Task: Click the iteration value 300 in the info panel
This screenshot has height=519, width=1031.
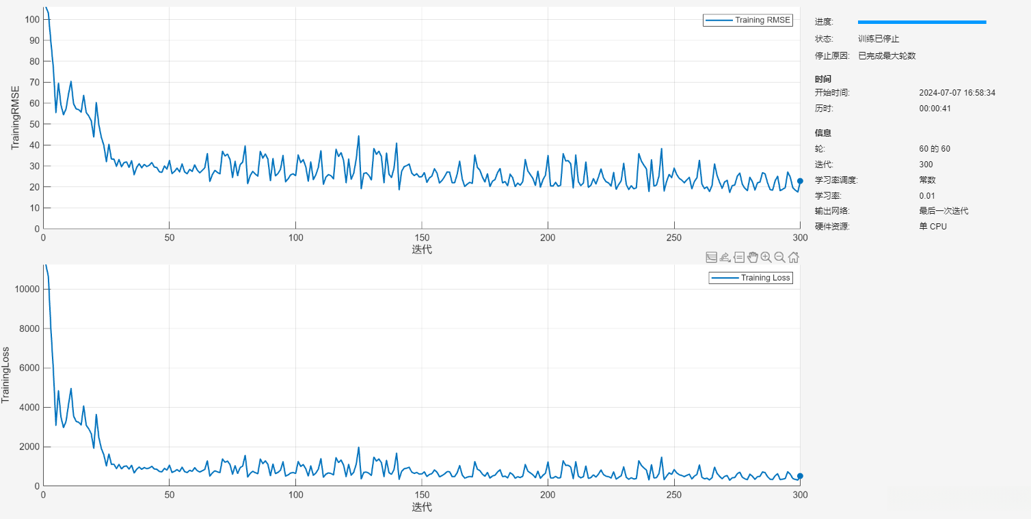Action: pos(926,165)
